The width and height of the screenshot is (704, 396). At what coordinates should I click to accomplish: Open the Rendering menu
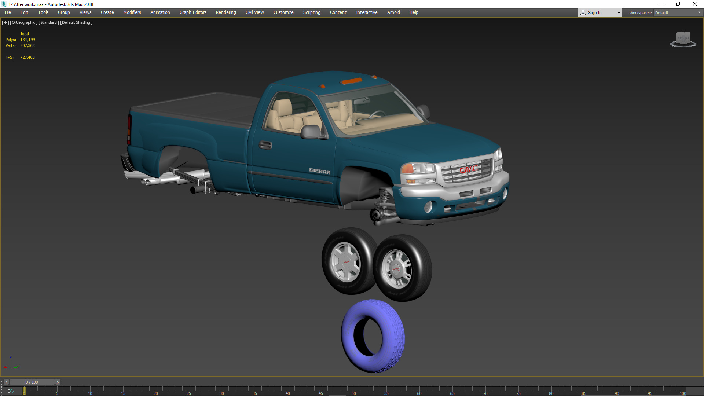pos(226,12)
